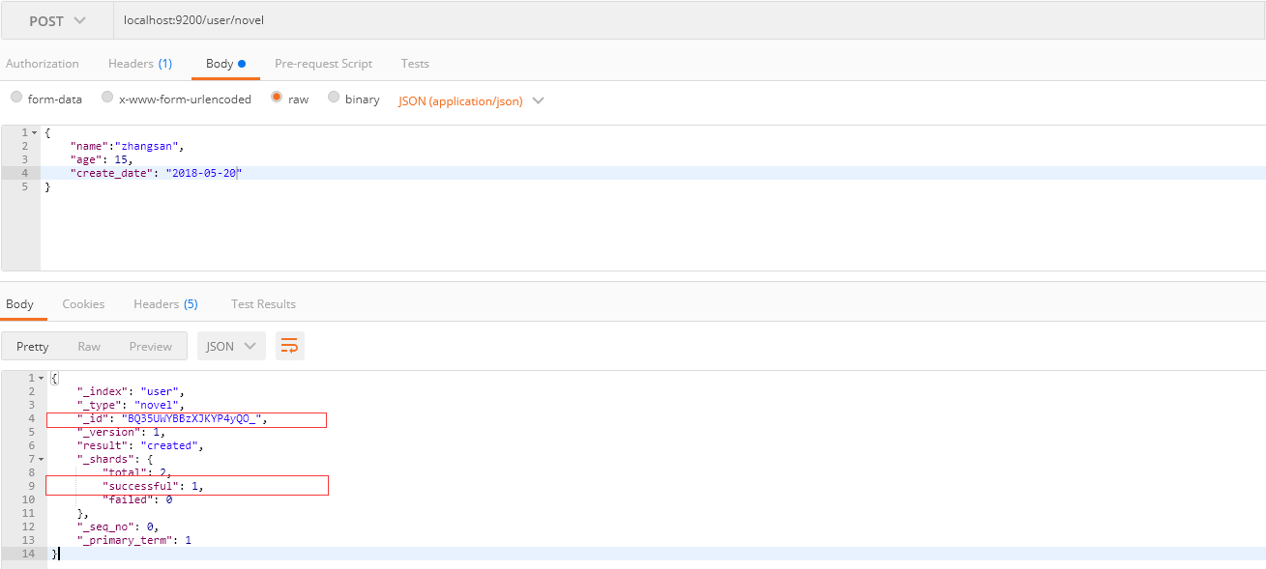
Task: Select the request Body tab
Action: 225,64
